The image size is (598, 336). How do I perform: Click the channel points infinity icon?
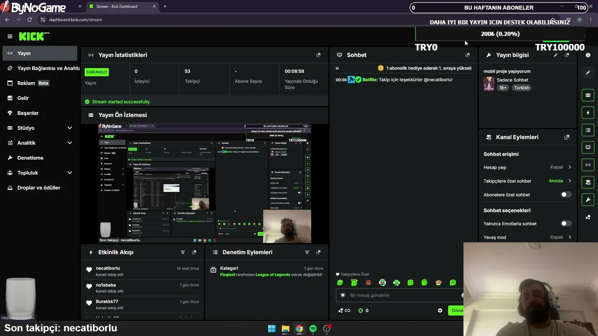(x=344, y=311)
